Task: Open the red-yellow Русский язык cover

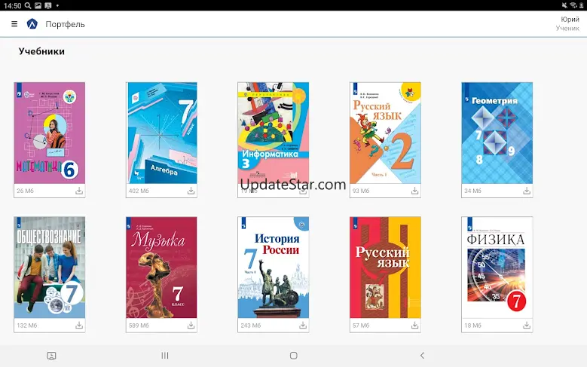Action: click(385, 268)
